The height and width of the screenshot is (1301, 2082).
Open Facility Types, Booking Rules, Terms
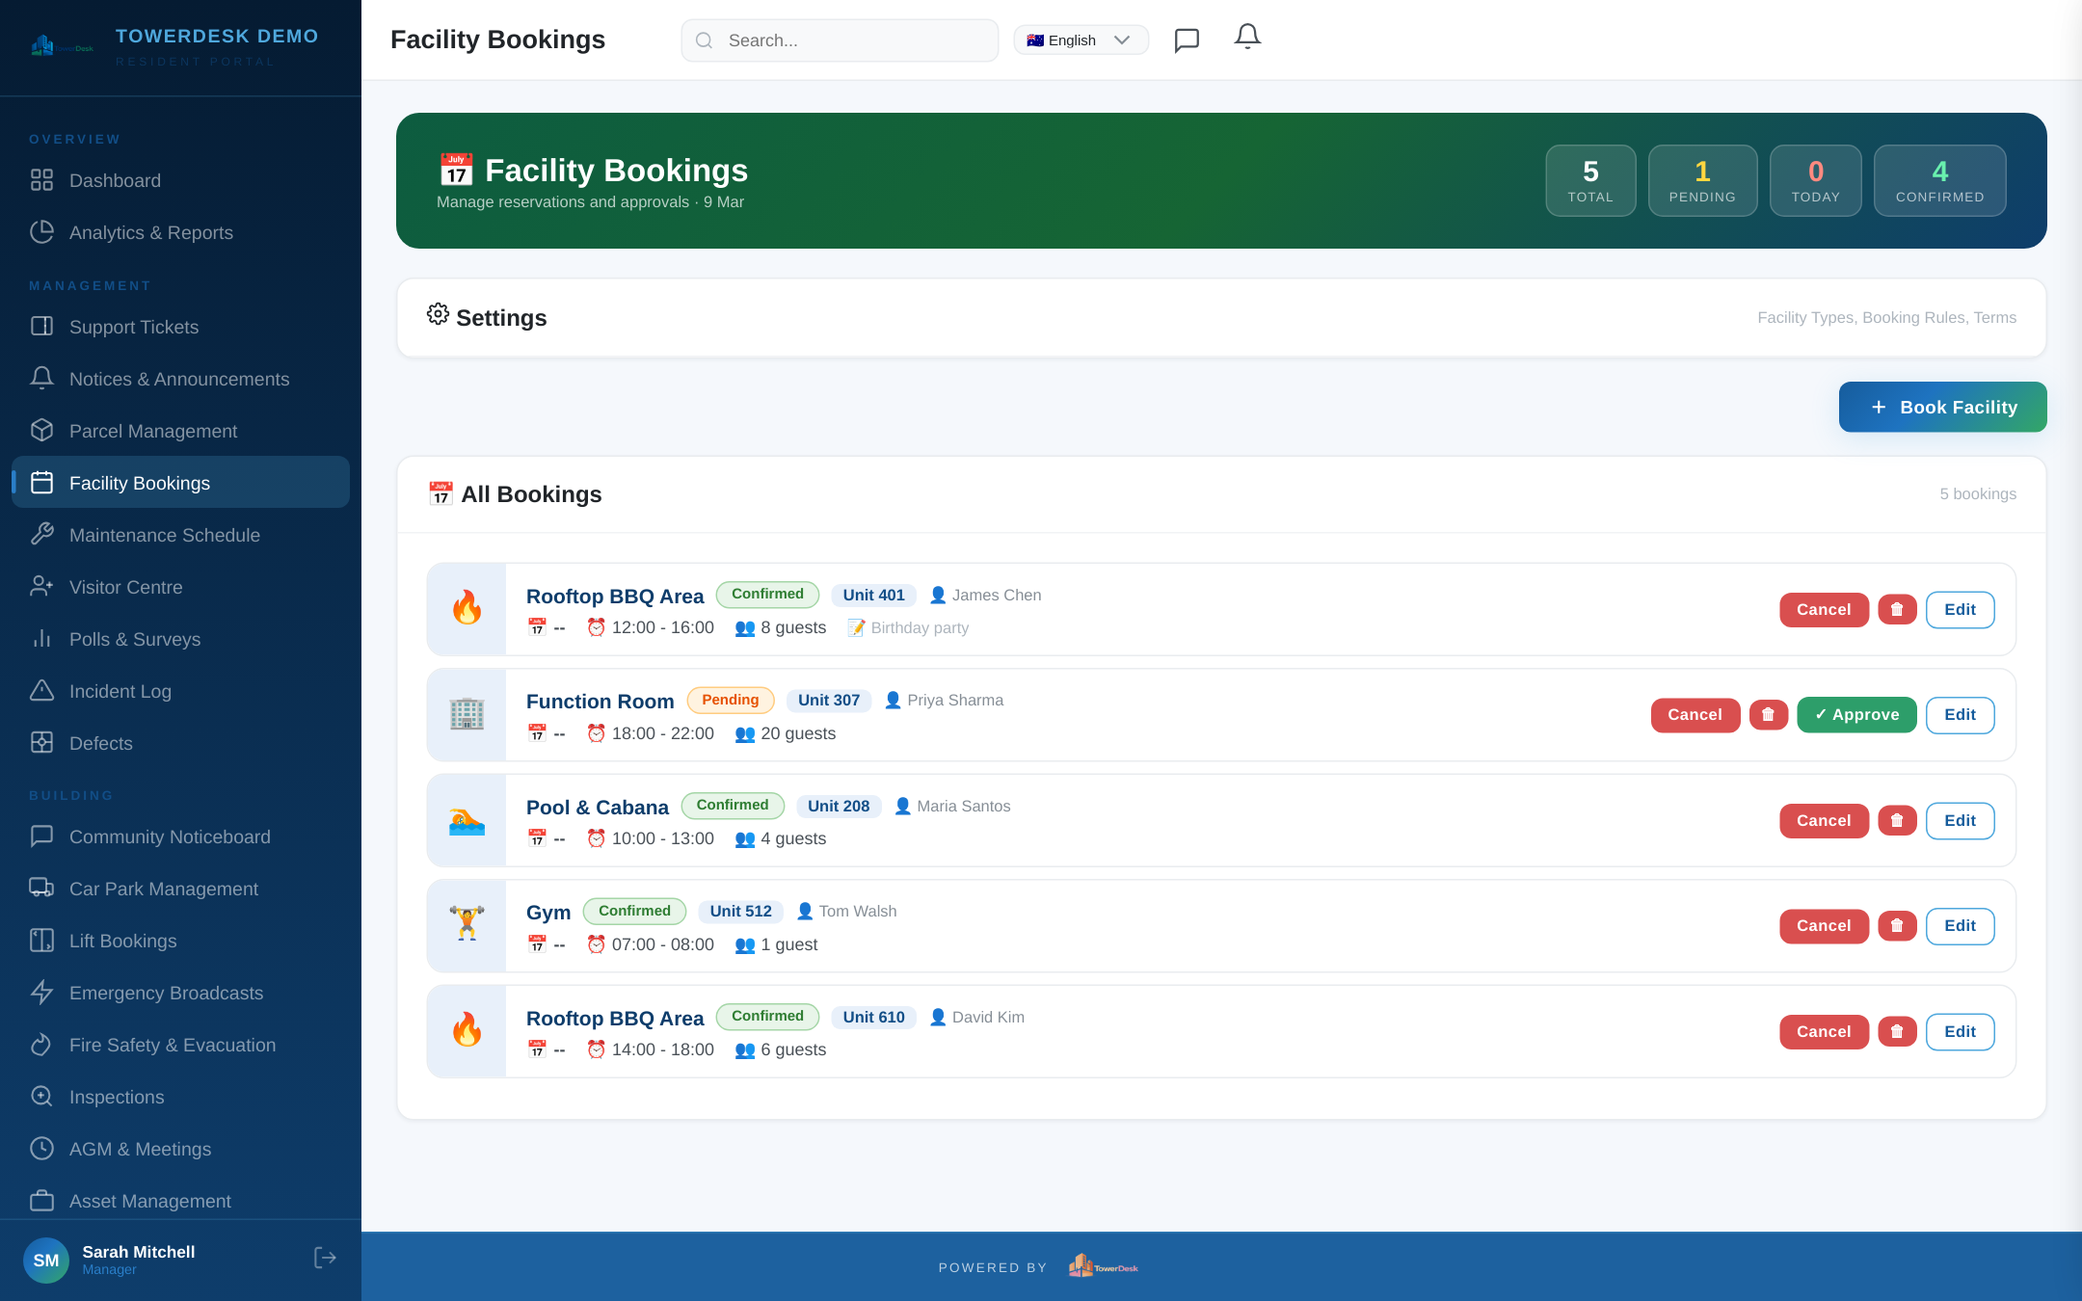coord(1886,317)
